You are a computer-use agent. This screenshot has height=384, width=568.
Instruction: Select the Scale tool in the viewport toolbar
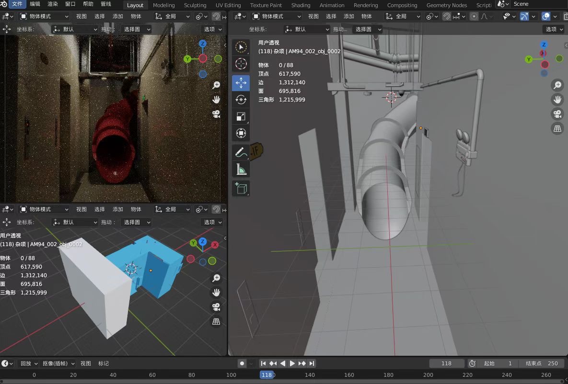click(x=241, y=116)
